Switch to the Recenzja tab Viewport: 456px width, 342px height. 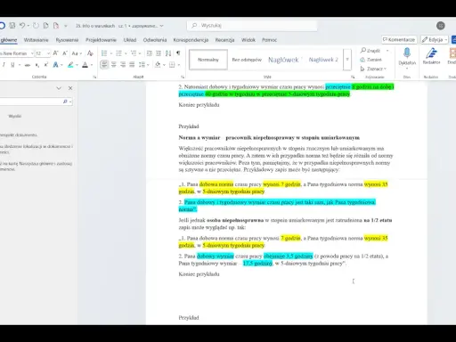(x=224, y=40)
